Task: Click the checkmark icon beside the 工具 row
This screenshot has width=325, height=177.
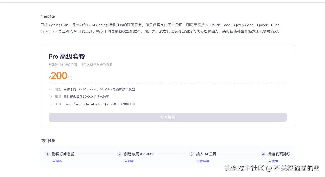Action: [51, 104]
